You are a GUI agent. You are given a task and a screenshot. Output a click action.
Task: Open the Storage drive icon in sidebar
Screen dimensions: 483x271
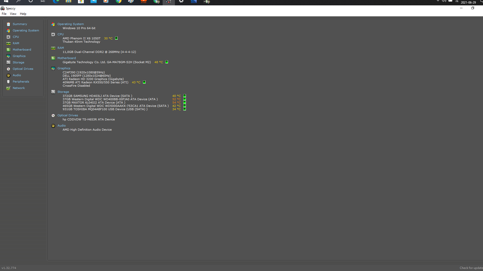coord(8,62)
